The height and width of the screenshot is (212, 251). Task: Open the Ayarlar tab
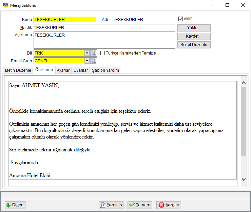(x=63, y=70)
